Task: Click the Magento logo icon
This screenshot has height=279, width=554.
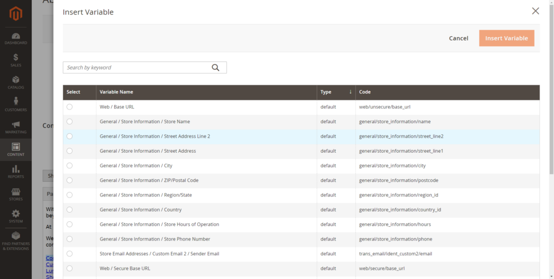Action: click(x=16, y=13)
